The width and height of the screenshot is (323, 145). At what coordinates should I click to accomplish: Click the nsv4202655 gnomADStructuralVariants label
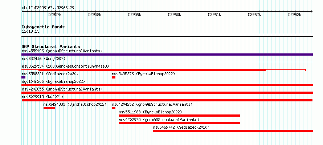[62, 89]
